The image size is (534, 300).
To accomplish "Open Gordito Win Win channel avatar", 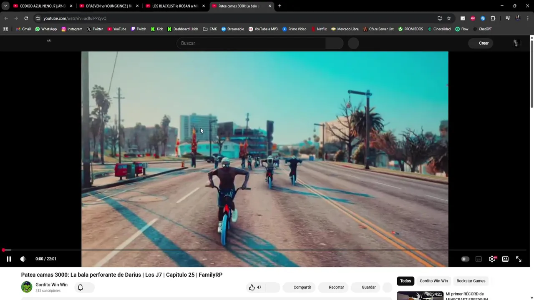I will pos(27,287).
